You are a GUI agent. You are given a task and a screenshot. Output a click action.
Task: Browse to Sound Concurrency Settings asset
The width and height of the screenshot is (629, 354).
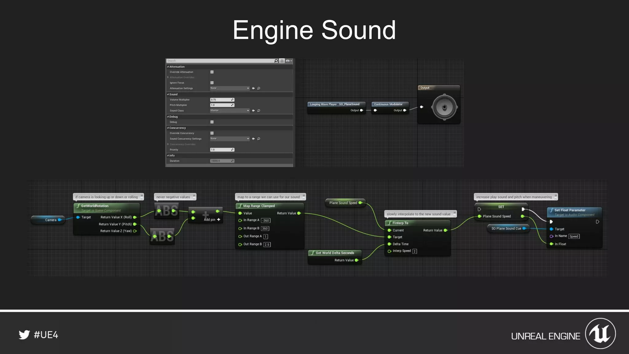[259, 139]
